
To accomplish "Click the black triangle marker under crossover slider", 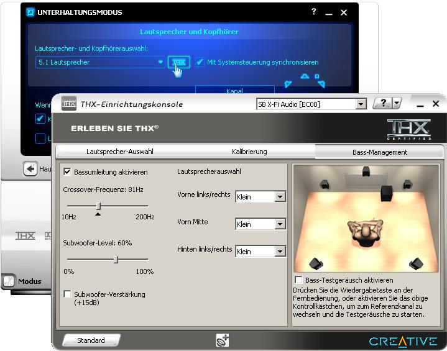I will [x=98, y=214].
